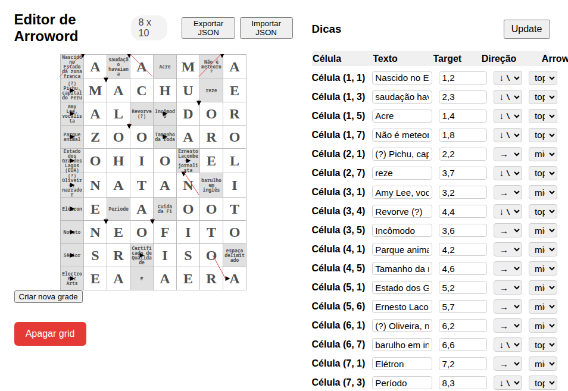Click Exportar JSON
Viewport: 568px width, 391px height.
[x=208, y=27]
